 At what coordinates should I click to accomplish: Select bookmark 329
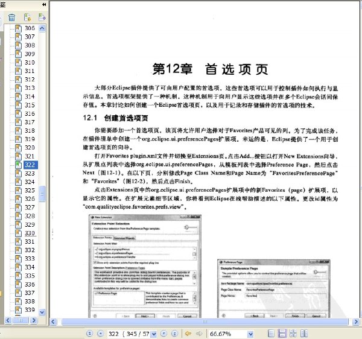coord(30,224)
